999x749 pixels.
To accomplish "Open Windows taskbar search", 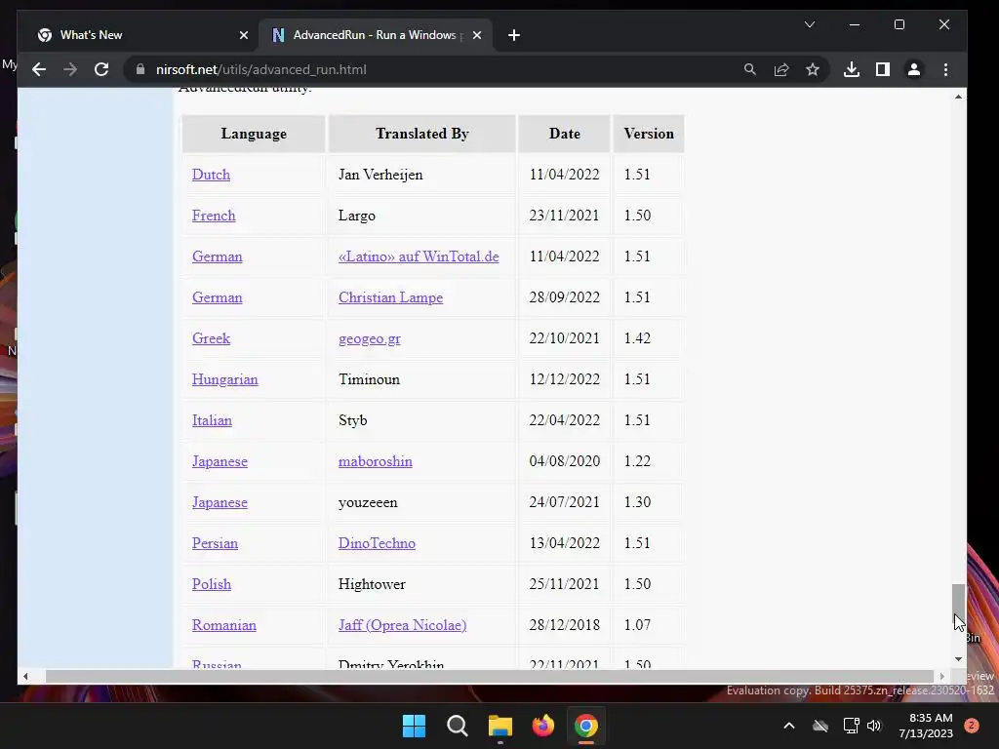I will (457, 726).
